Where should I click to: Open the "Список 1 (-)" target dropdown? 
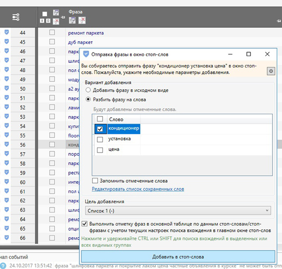178,211
